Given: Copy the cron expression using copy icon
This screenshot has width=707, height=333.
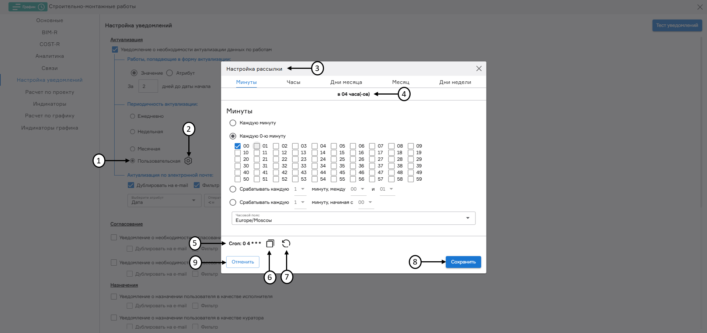Looking at the screenshot, I should click(270, 243).
